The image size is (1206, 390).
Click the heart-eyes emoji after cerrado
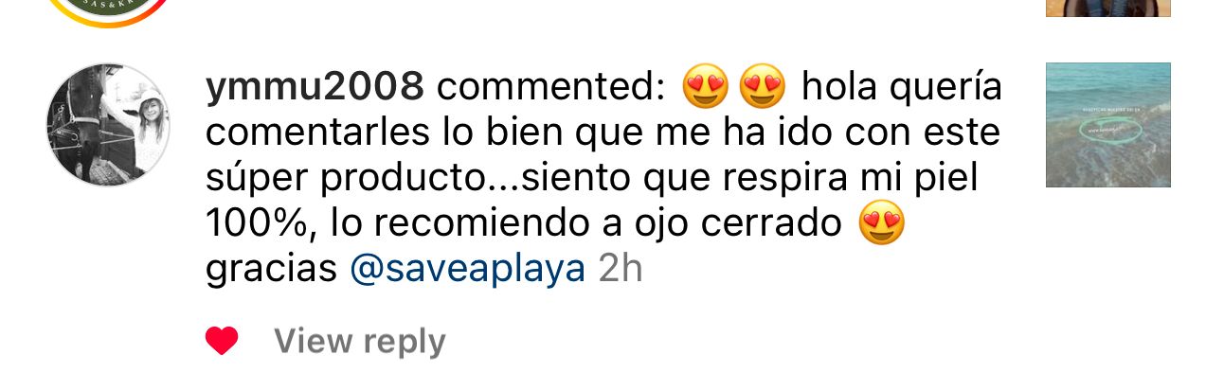point(882,224)
